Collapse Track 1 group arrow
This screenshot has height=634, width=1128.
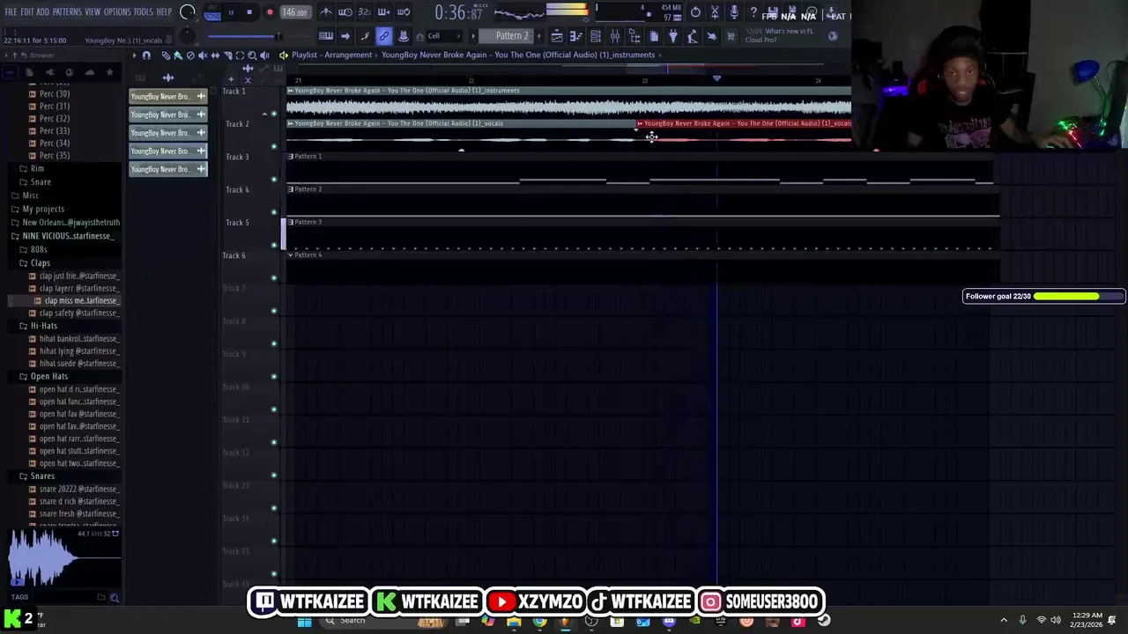(x=263, y=114)
